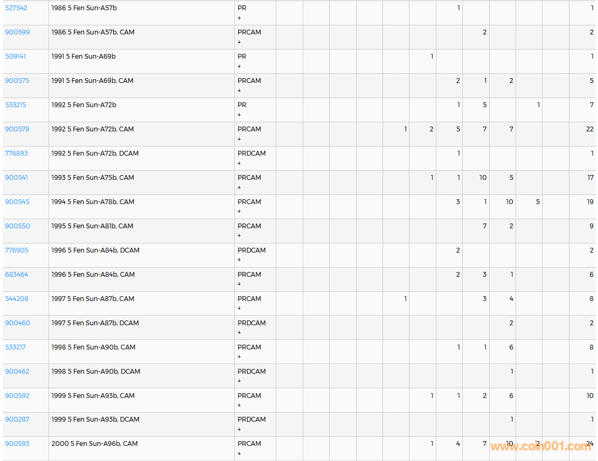
Task: Expand plus under PRCAM for 1993 Sun-A75b
Action: (x=239, y=187)
